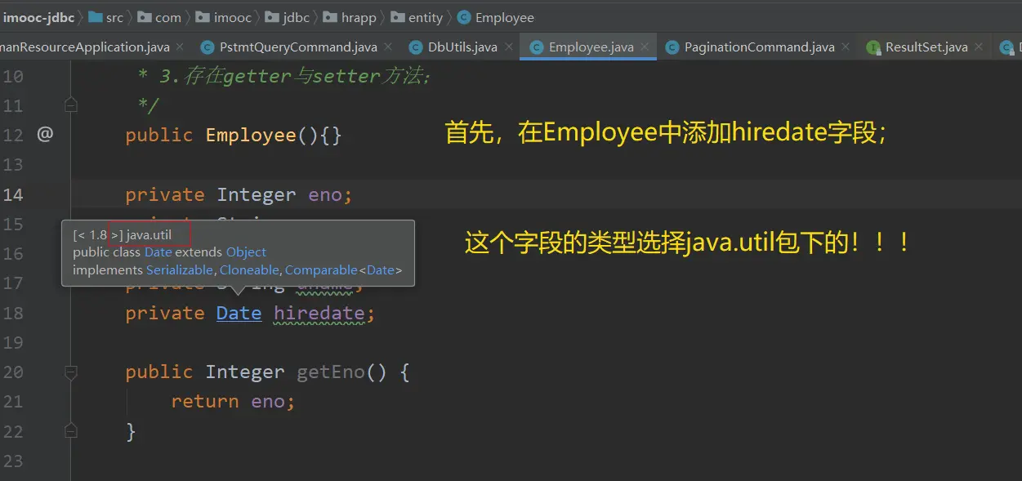Click the class icon on Employee.java tab
Viewport: 1022px width, 481px height.
(x=536, y=47)
